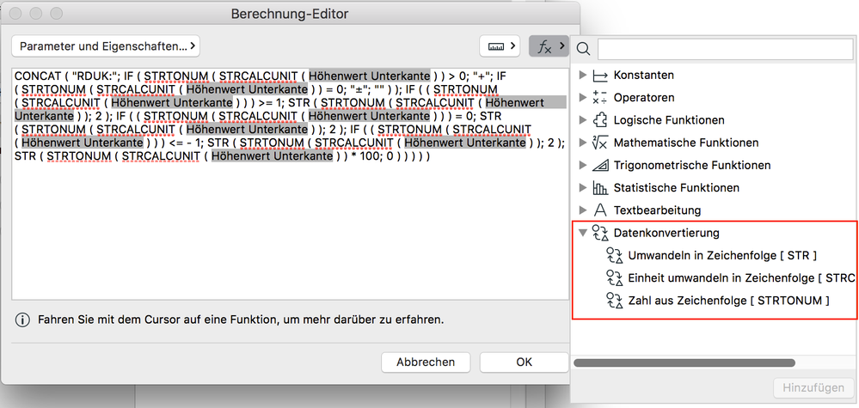Collapse the Datenkonvertierung category

(x=582, y=233)
